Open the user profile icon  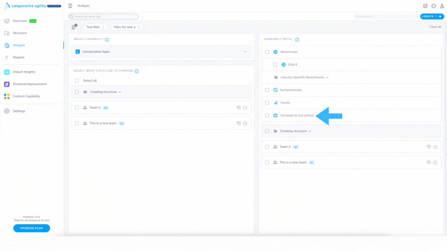[442, 6]
